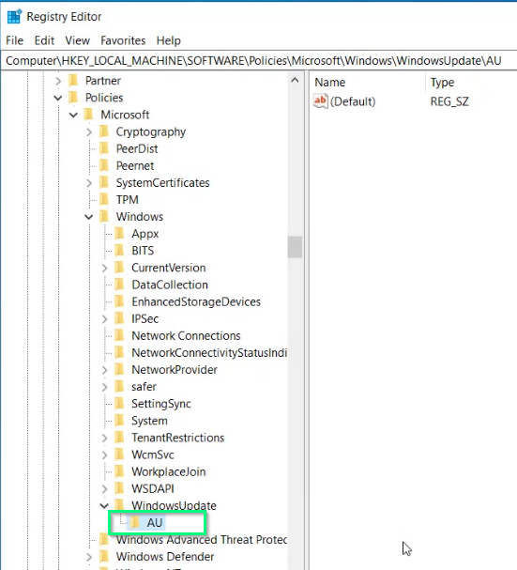This screenshot has height=570, width=517.
Task: Collapse the WindowsUpdate key
Action: pyautogui.click(x=104, y=505)
